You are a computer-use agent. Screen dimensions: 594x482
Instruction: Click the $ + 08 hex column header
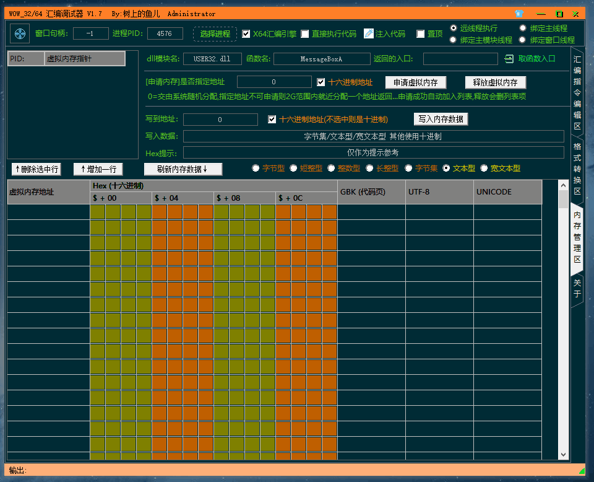[245, 198]
